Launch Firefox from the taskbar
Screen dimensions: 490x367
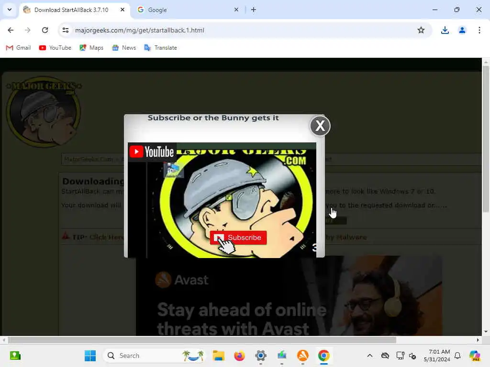click(239, 356)
